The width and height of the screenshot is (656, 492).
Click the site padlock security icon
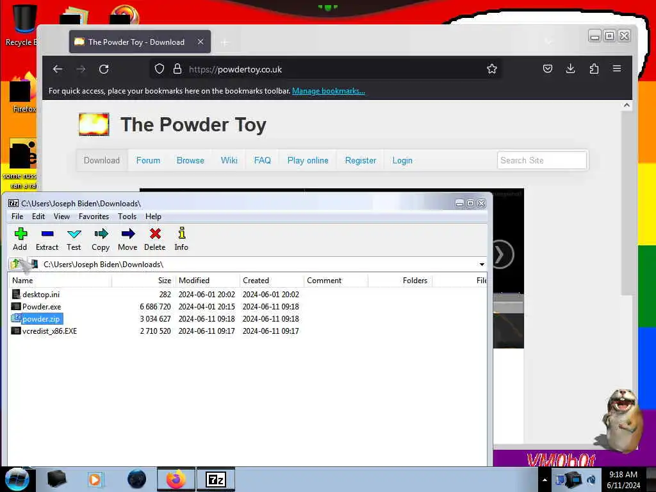click(177, 69)
